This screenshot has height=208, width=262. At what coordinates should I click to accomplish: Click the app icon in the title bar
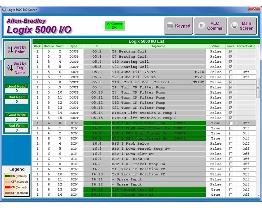pyautogui.click(x=4, y=10)
